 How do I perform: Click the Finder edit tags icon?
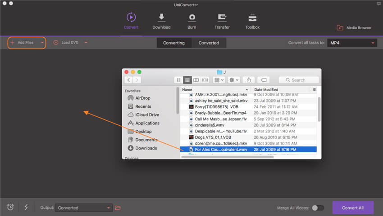coord(263,80)
